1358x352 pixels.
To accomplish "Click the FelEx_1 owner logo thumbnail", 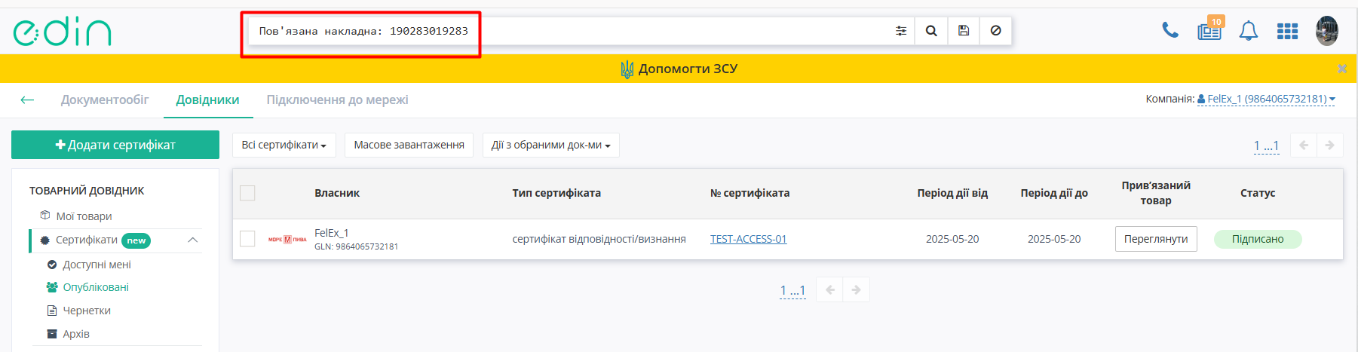I will tap(287, 239).
